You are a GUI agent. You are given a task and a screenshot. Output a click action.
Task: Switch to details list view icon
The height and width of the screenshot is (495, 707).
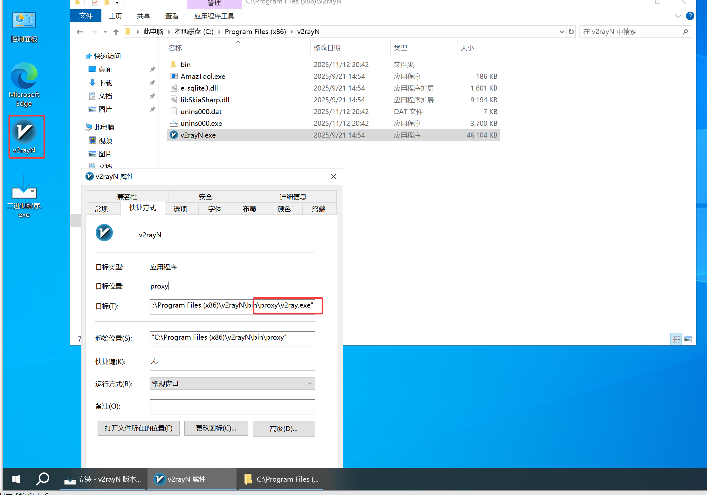pos(676,339)
